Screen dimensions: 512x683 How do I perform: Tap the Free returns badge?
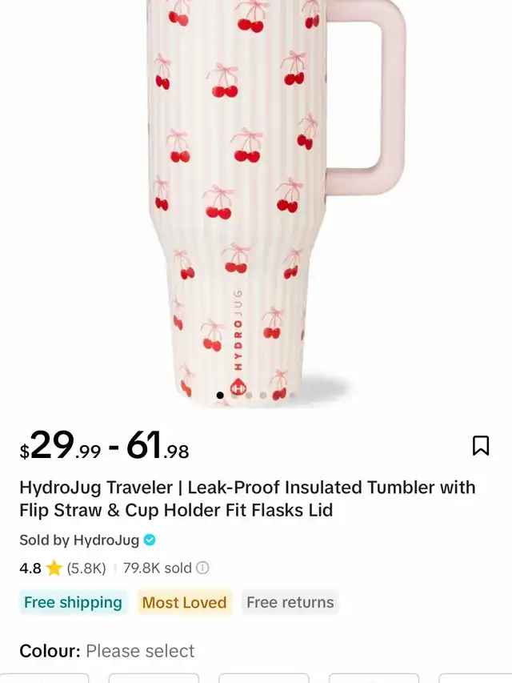click(290, 602)
